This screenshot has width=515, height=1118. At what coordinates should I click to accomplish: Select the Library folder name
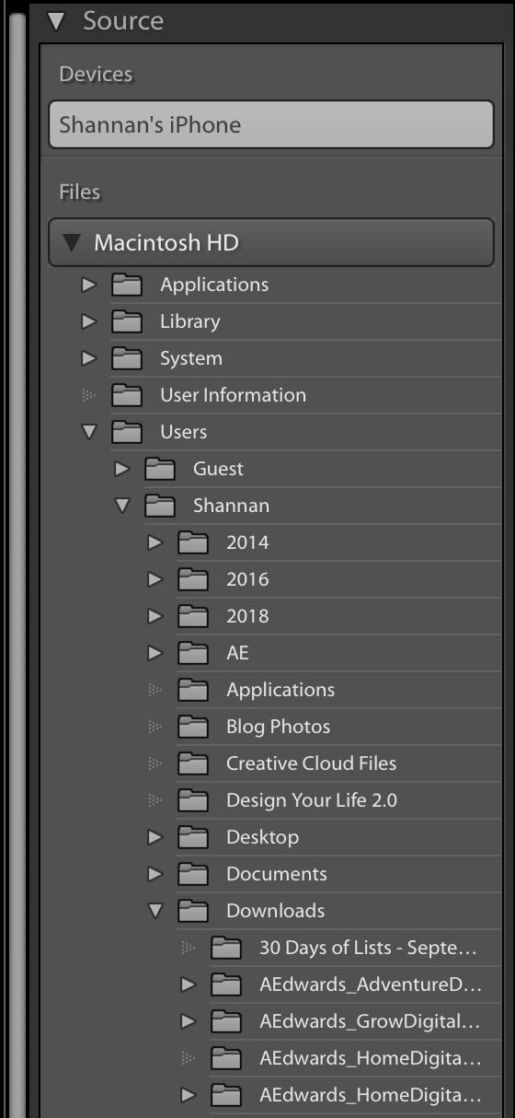point(190,322)
